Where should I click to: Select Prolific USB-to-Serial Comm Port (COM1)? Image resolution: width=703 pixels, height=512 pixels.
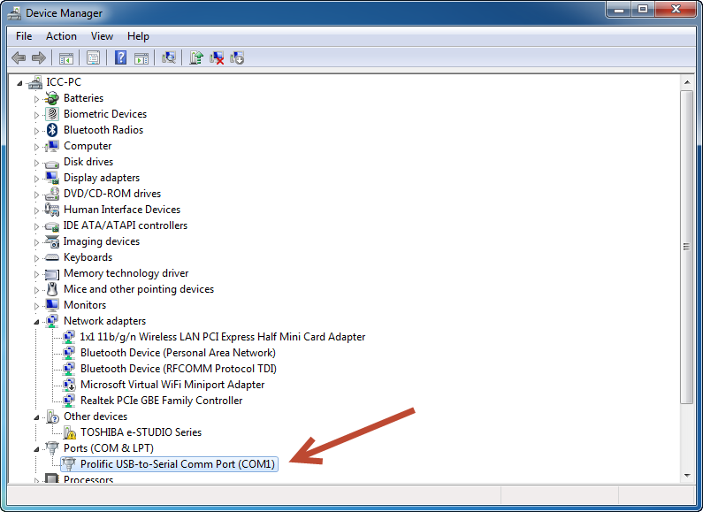(x=178, y=464)
